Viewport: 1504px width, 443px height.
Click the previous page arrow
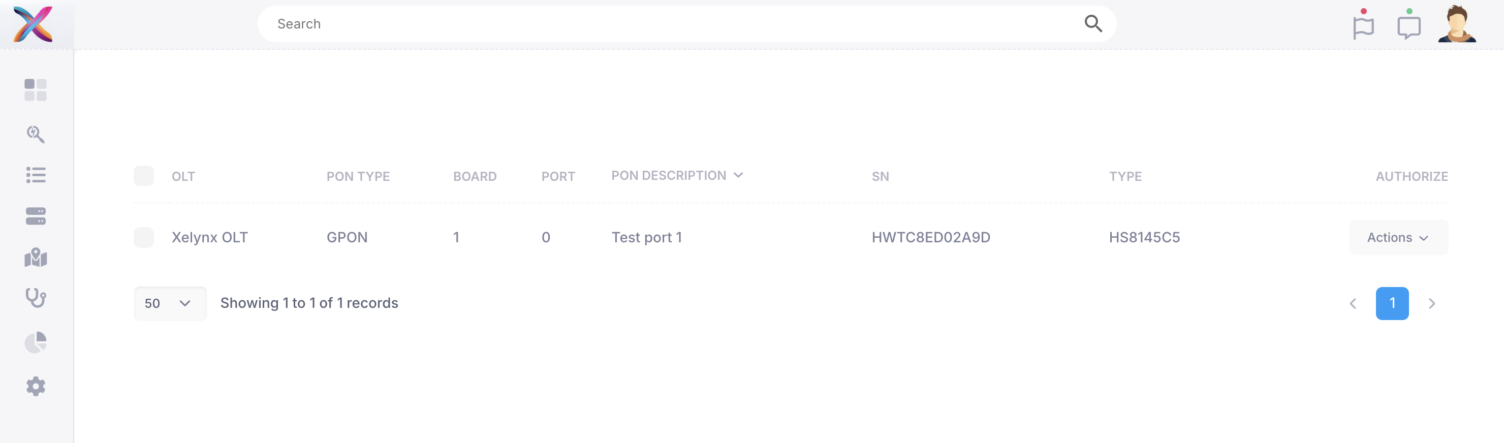tap(1353, 303)
